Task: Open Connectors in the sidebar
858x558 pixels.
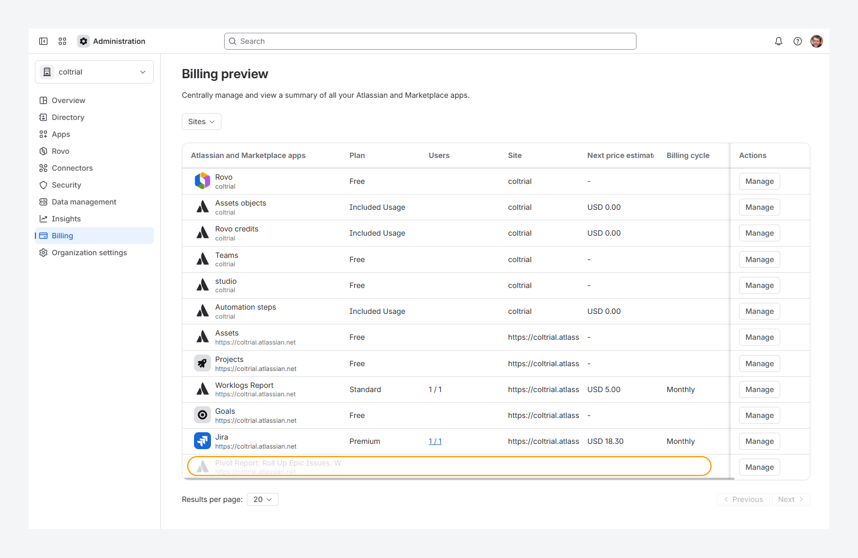Action: (94, 168)
